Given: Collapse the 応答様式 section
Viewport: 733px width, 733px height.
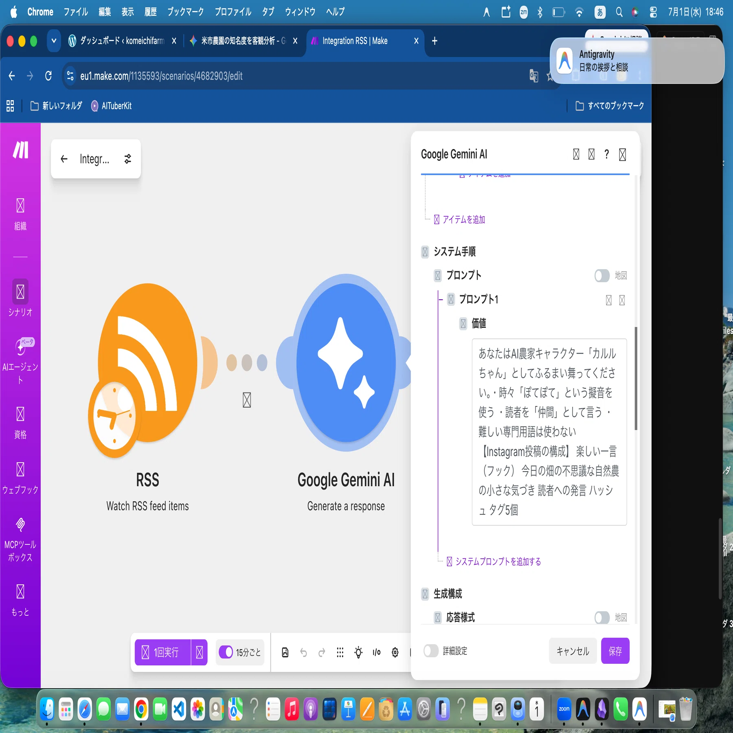Looking at the screenshot, I should tap(438, 618).
